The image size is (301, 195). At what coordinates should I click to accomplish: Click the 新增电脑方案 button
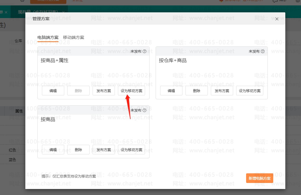[260, 178]
